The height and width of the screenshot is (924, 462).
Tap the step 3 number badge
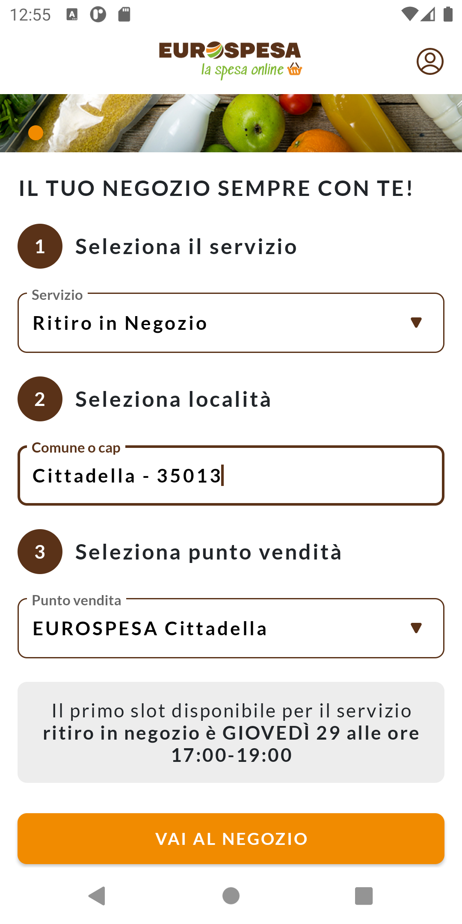(x=40, y=552)
